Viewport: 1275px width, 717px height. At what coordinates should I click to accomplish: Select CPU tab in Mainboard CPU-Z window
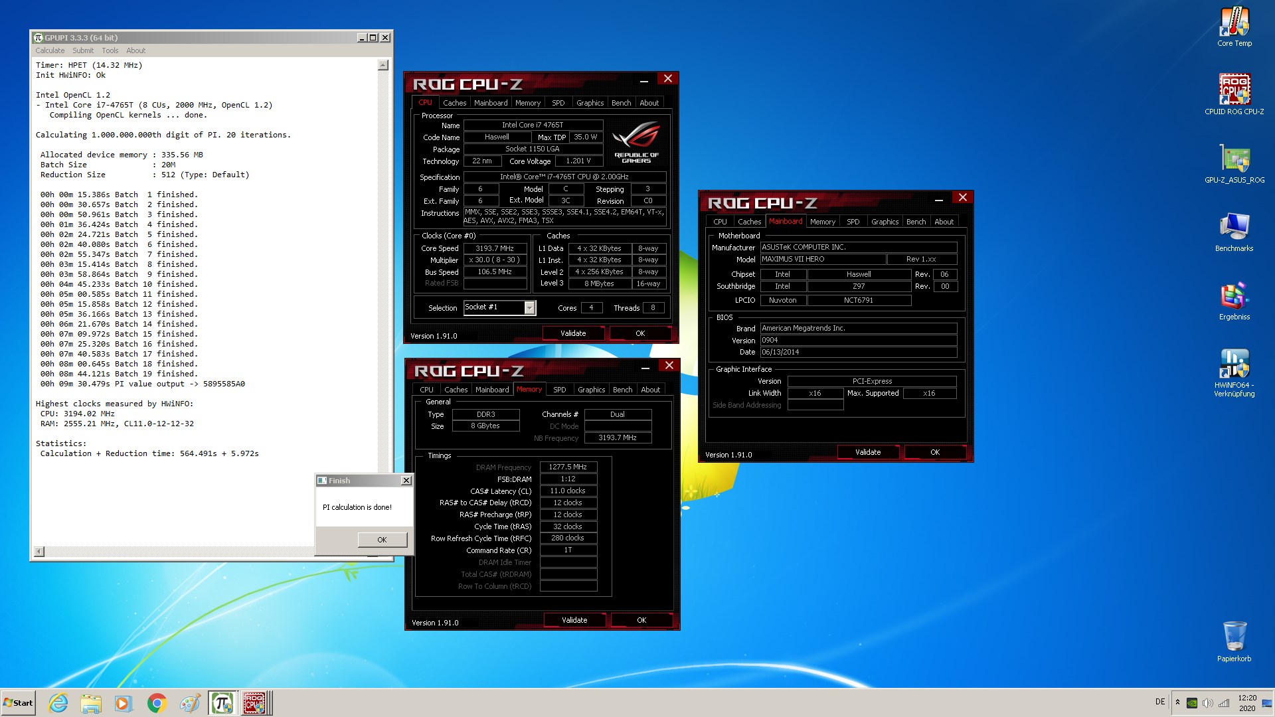coord(721,222)
